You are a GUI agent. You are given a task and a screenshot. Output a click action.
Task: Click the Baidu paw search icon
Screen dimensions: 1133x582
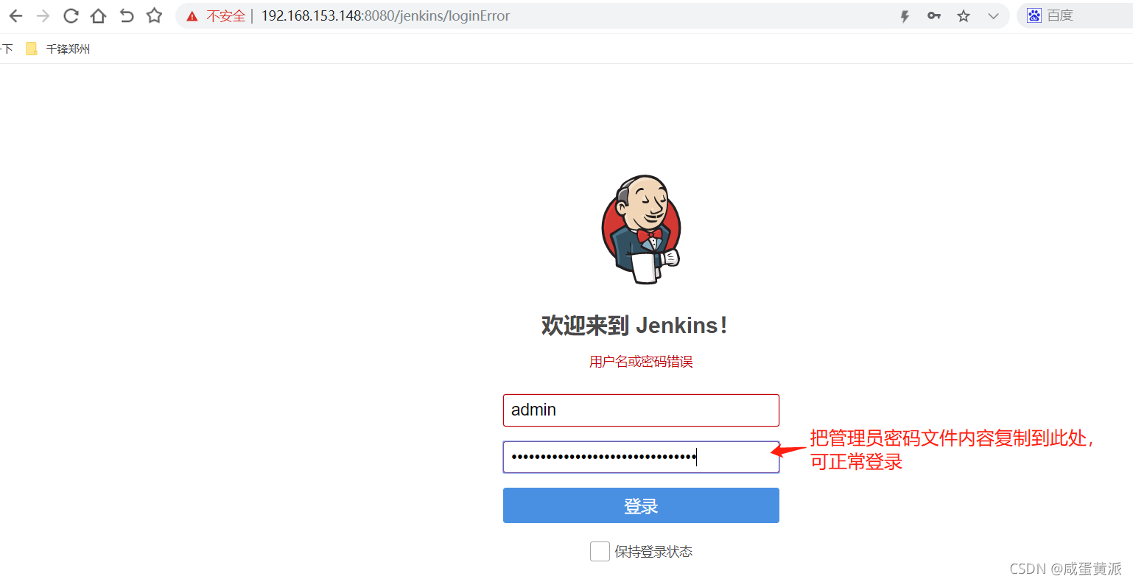(1034, 16)
